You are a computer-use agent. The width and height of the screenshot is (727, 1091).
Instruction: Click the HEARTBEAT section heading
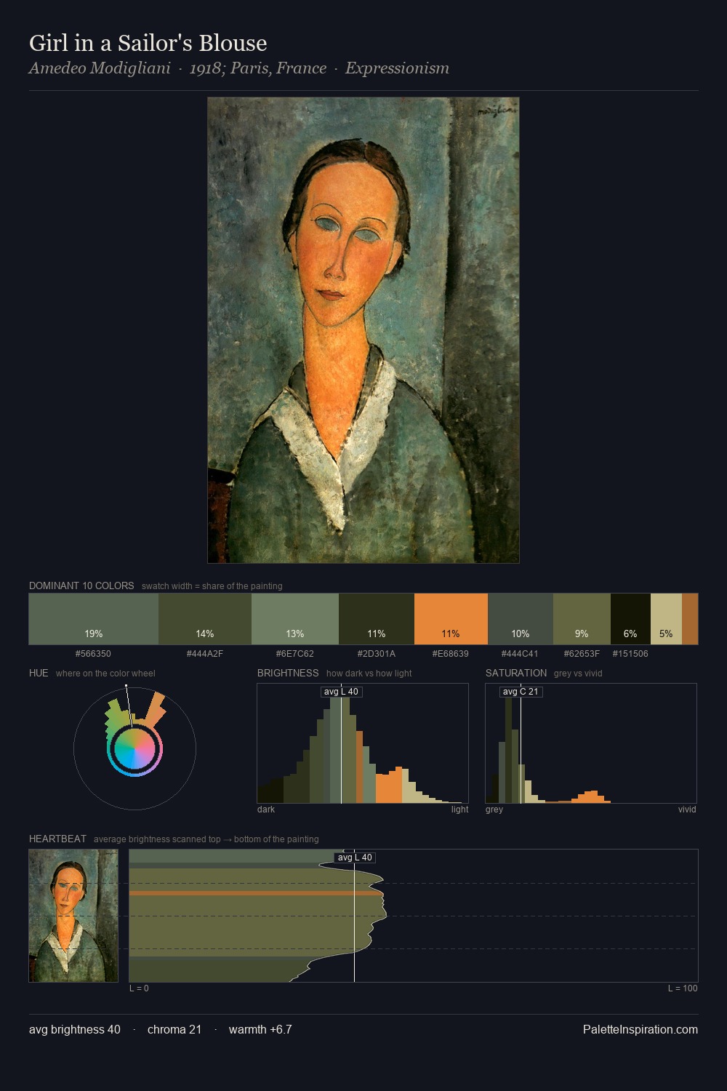(57, 839)
